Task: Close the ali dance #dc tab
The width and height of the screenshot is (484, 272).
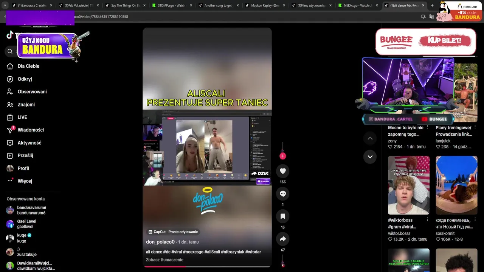Action: click(423, 5)
